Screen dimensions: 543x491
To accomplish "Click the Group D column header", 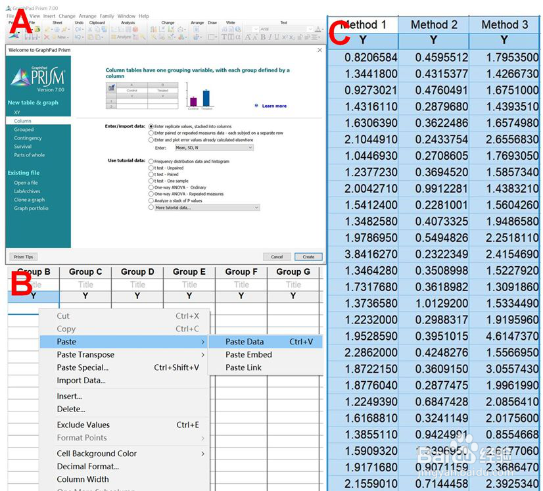I will pos(137,272).
